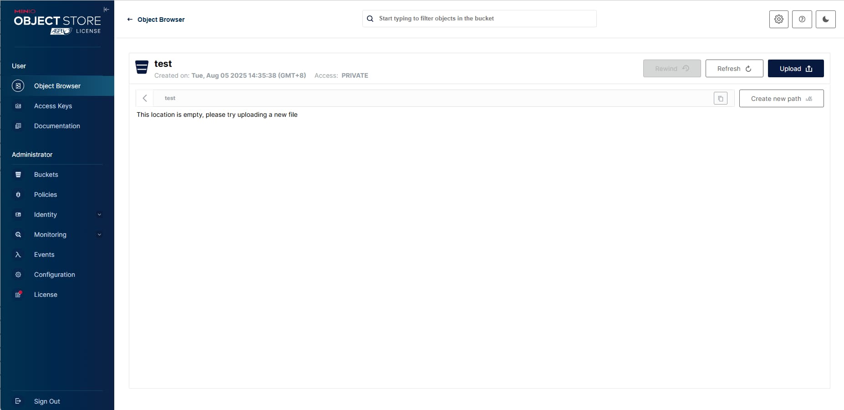The image size is (844, 410).
Task: Copy the path using the copy icon
Action: click(x=721, y=98)
